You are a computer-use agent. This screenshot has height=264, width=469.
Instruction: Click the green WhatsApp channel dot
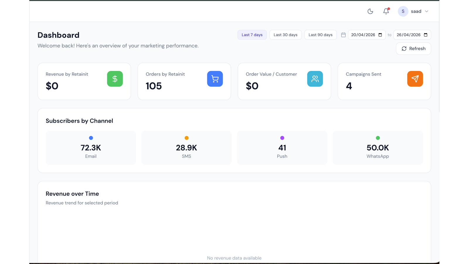click(378, 138)
